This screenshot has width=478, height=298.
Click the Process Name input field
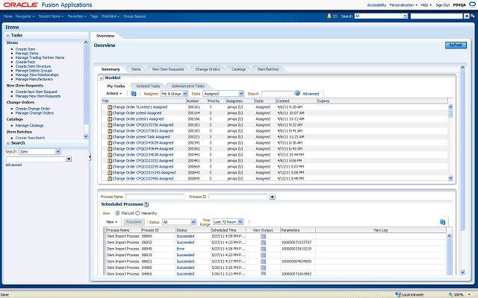(155, 196)
